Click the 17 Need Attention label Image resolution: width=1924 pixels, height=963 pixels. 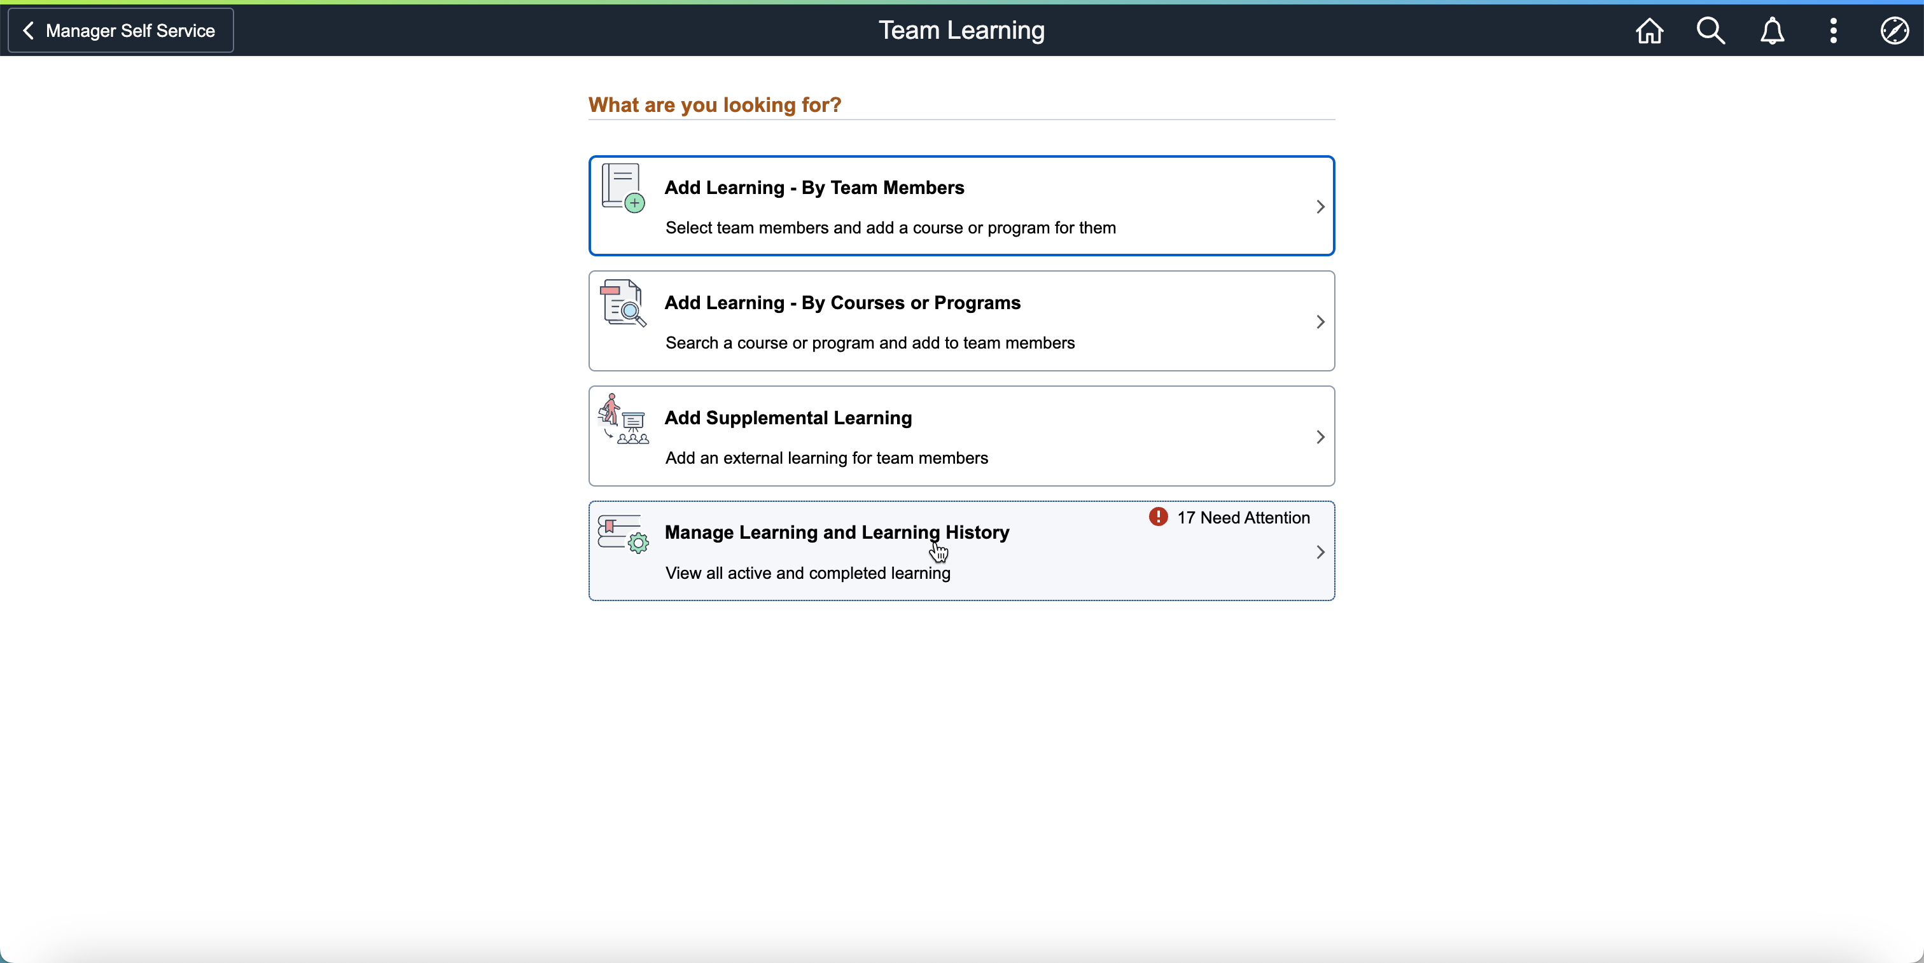(1243, 517)
